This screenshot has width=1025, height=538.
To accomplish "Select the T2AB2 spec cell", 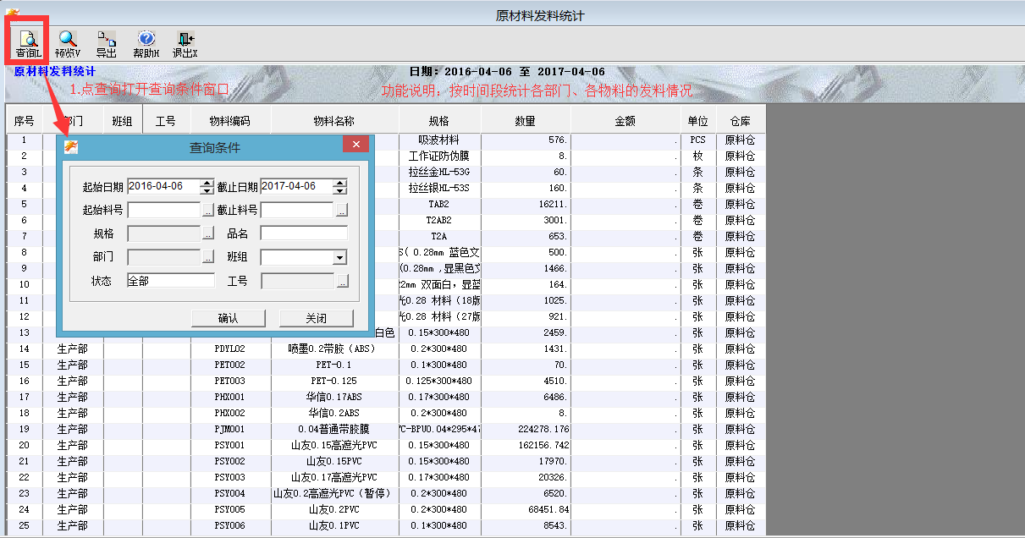I will (439, 220).
